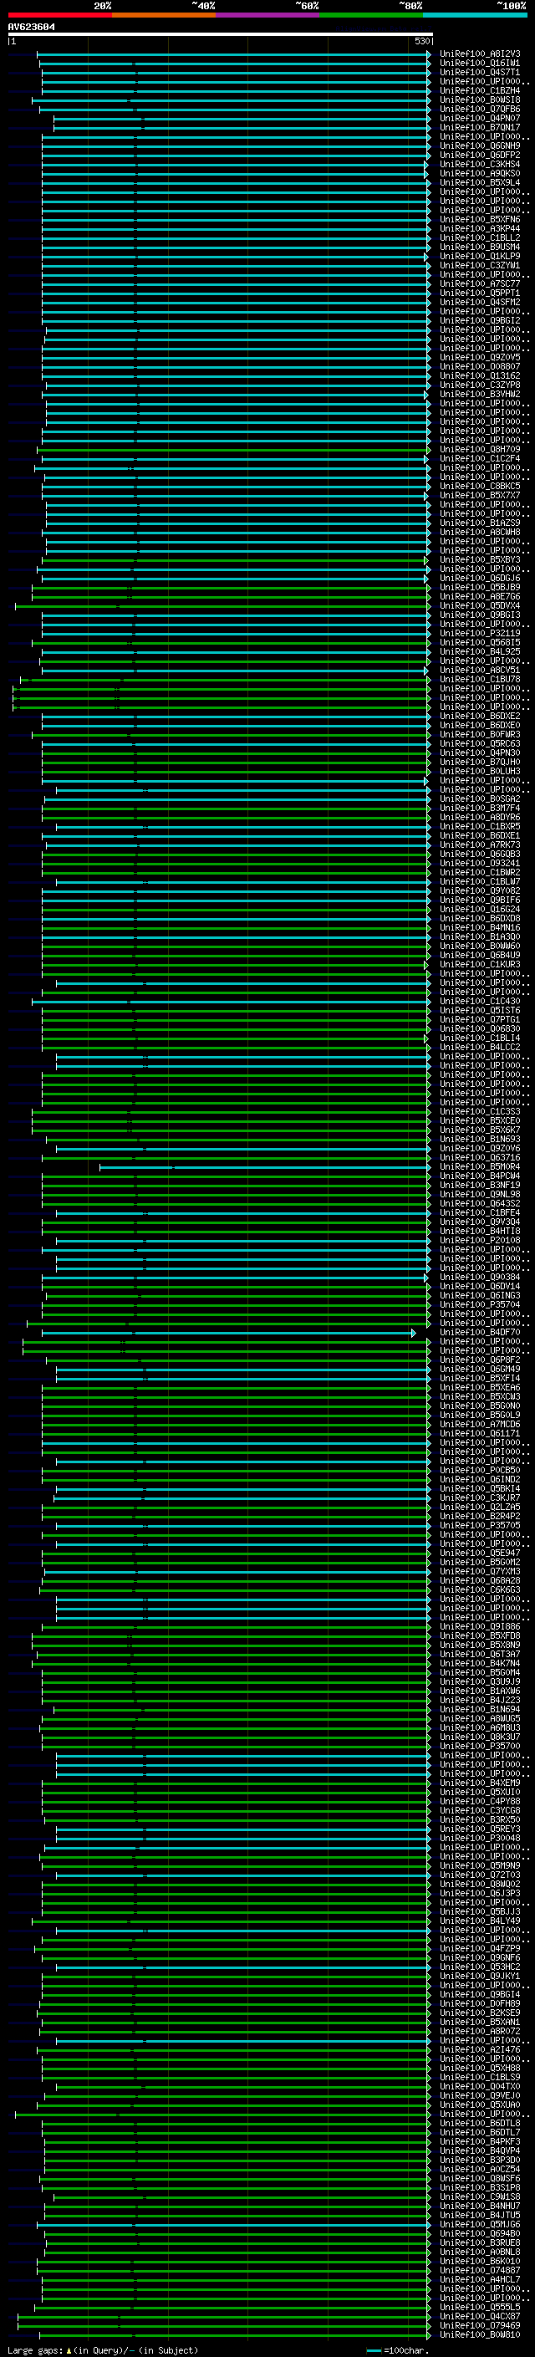
Task: Open the UniRef100_C8BKC5 hit link
Action: click(480, 486)
